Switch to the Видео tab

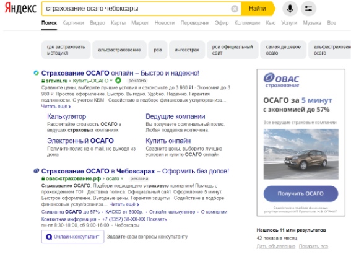tap(97, 23)
